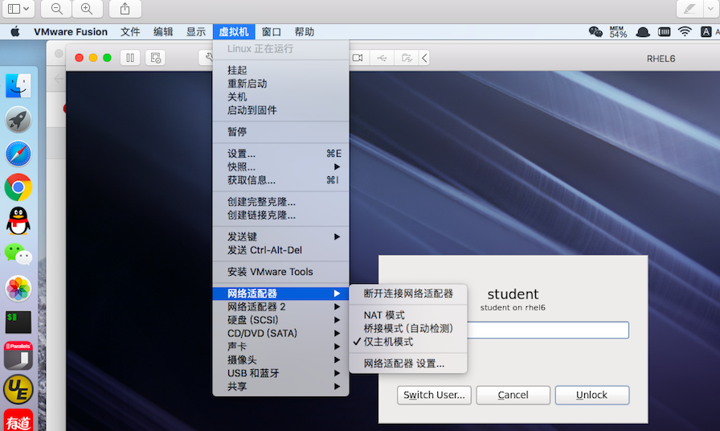Expand the 硬盘 (SCSI) submenu
720x431 pixels.
coord(280,320)
